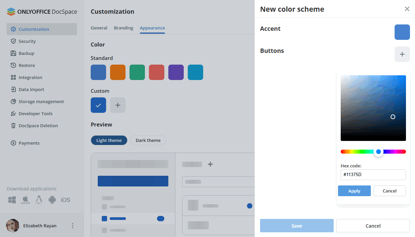
Task: Click the Data import icon
Action: [x=13, y=89]
